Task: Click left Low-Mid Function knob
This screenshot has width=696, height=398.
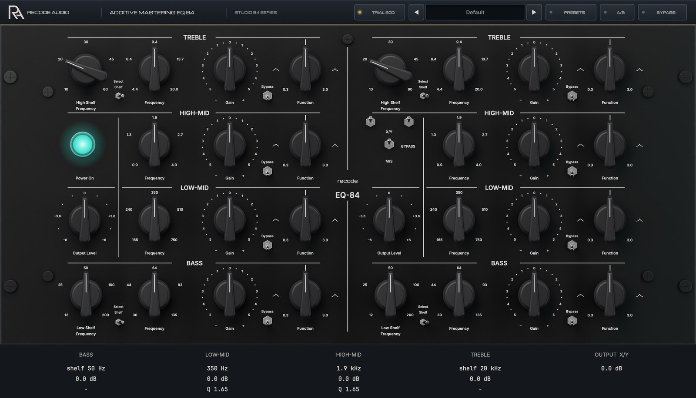Action: coord(305,219)
